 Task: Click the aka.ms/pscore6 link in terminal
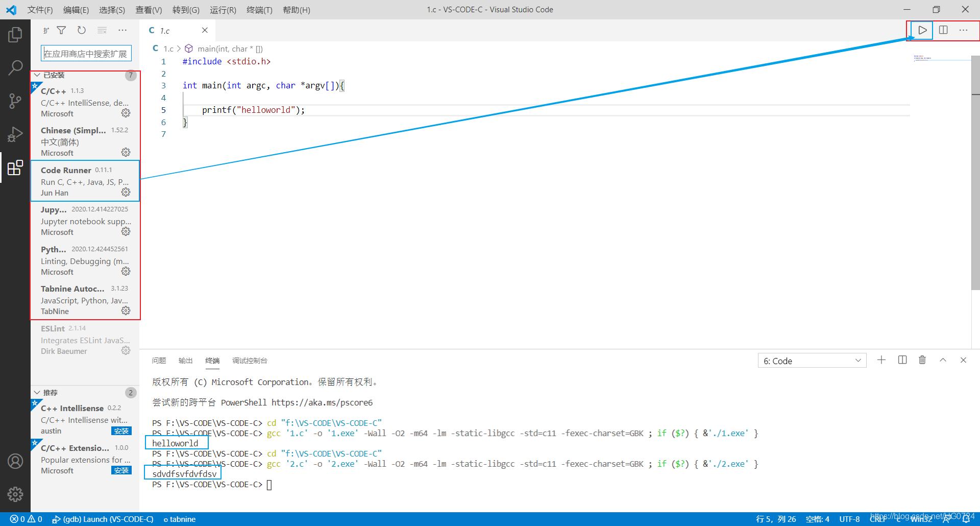[x=322, y=402]
